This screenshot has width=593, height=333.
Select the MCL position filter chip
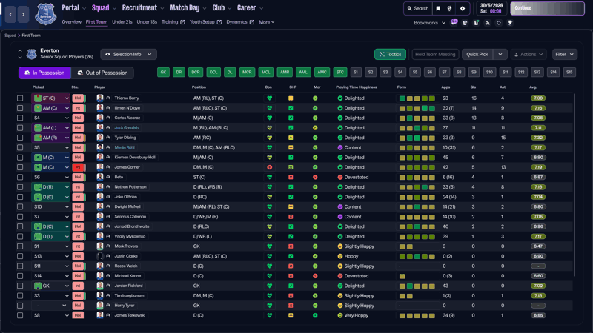(x=266, y=72)
